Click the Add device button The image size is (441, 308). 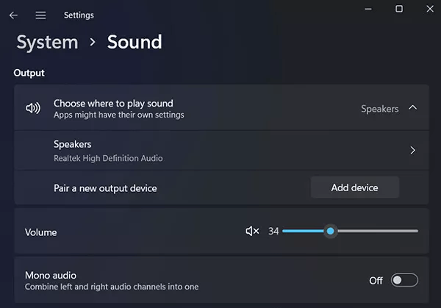(355, 187)
